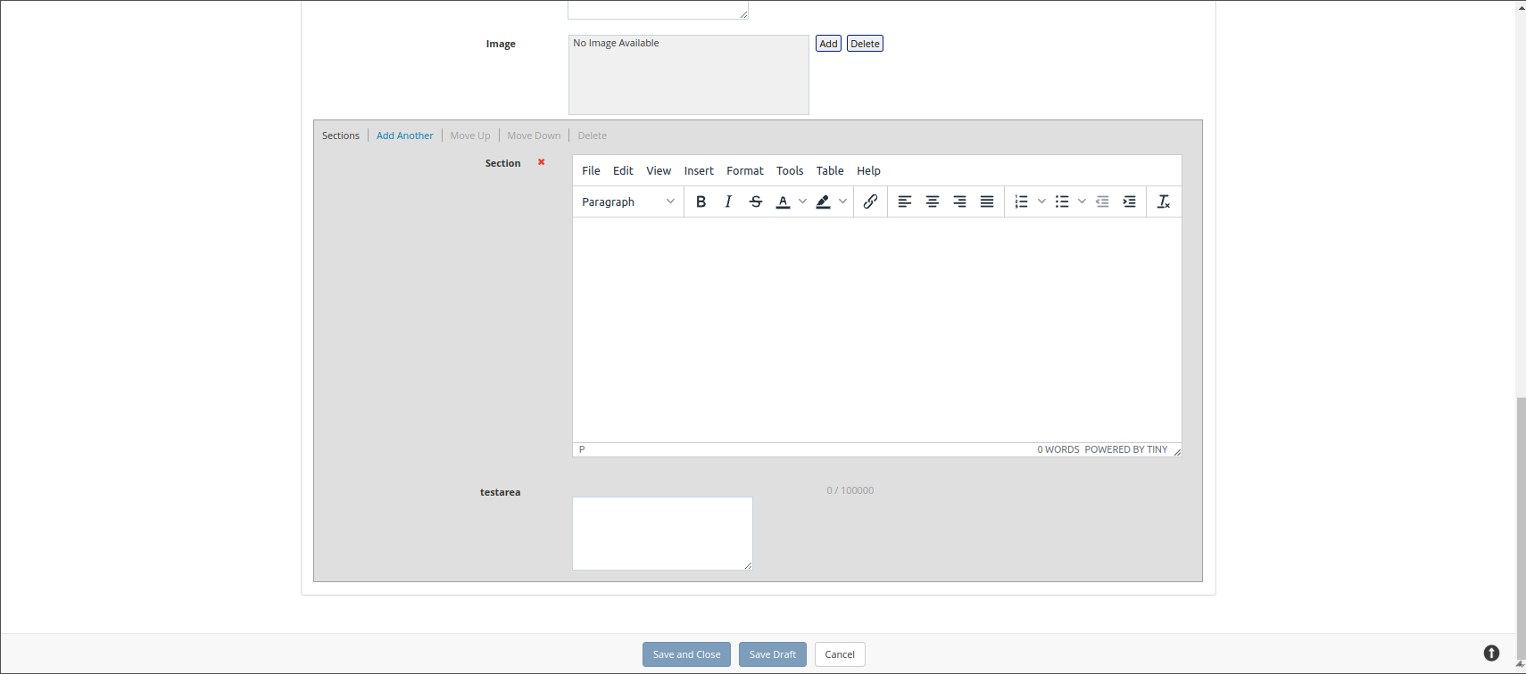Screen dimensions: 1526x674
Task: Click Add Another section link
Action: [404, 136]
